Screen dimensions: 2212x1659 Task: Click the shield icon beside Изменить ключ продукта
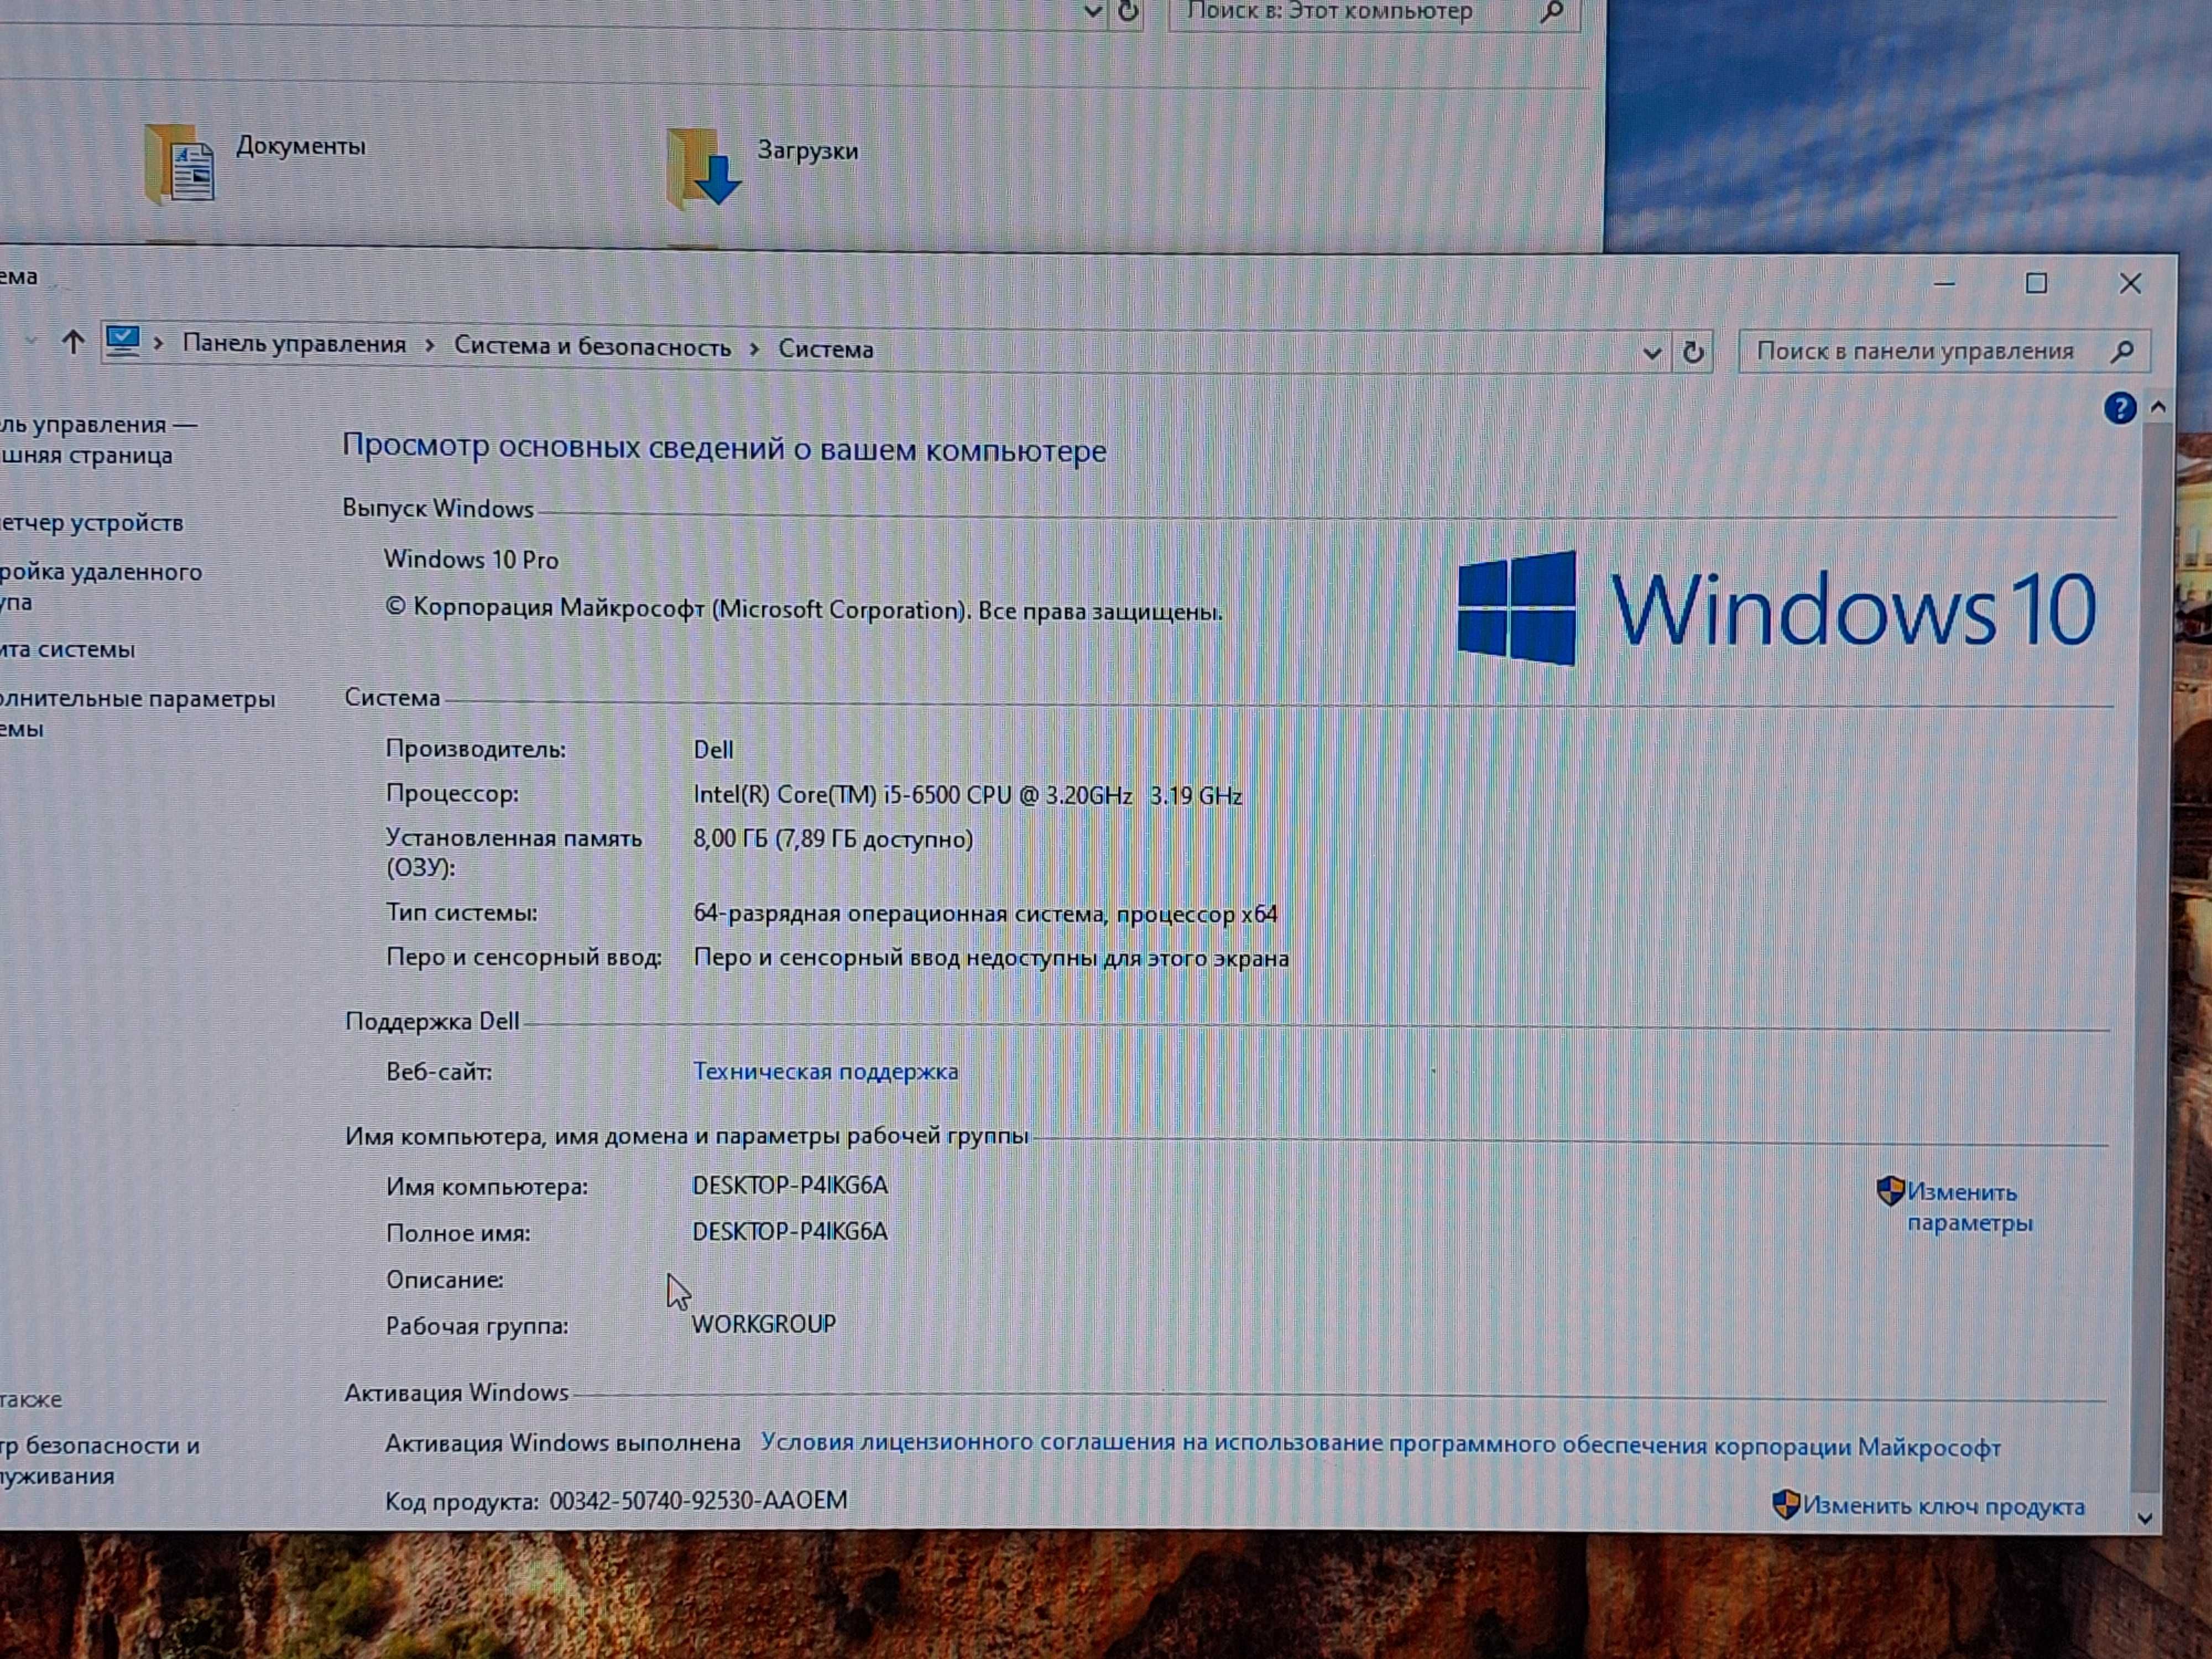[x=1785, y=1504]
